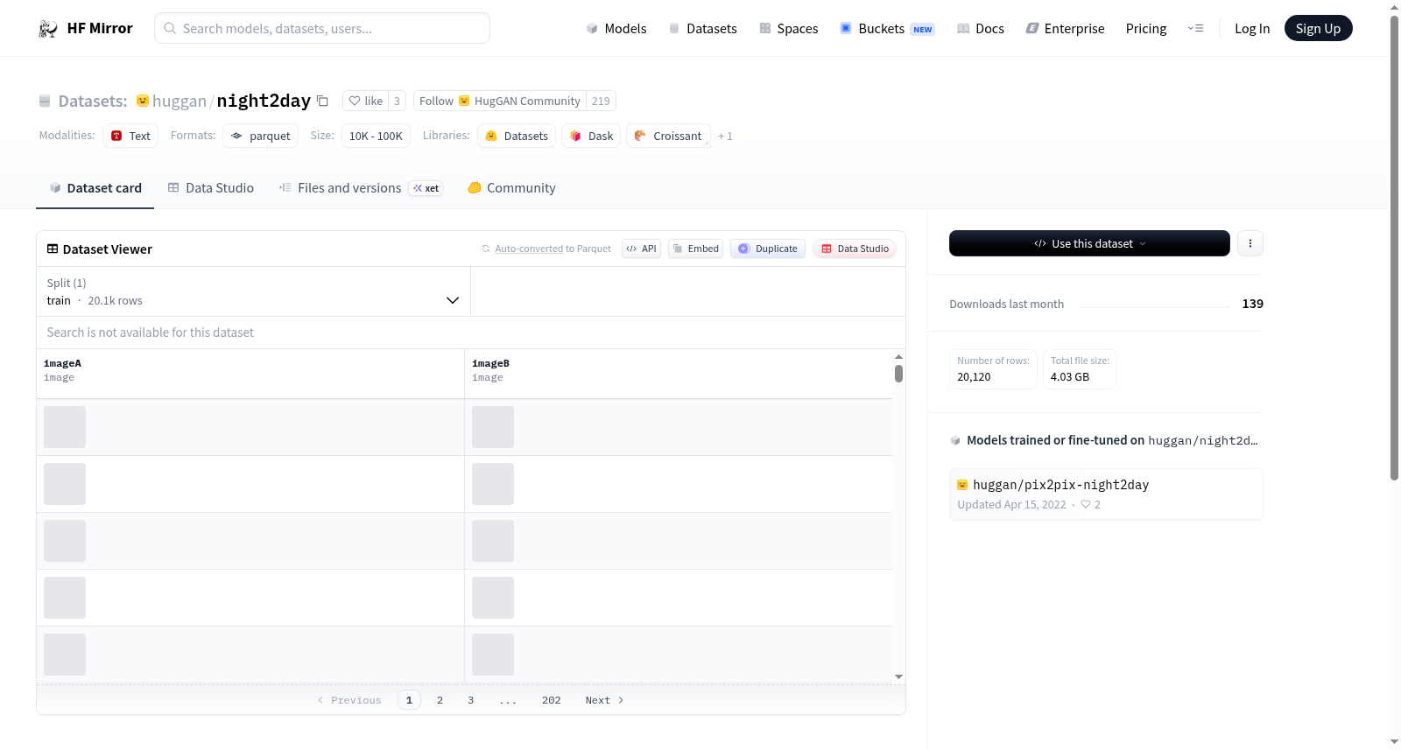1401x750 pixels.
Task: Open the Community tab
Action: point(511,188)
